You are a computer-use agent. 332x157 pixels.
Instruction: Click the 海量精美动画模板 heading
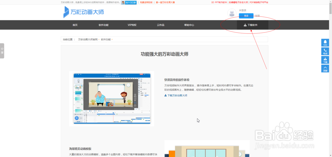(x=80, y=149)
